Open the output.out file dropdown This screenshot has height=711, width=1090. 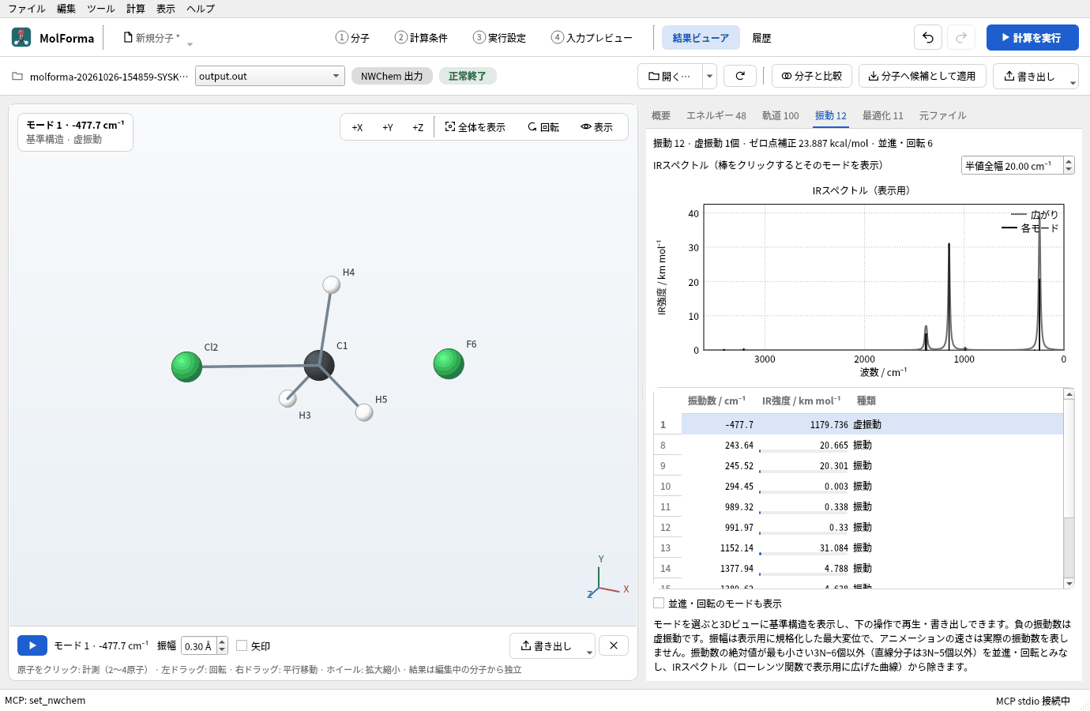point(270,76)
